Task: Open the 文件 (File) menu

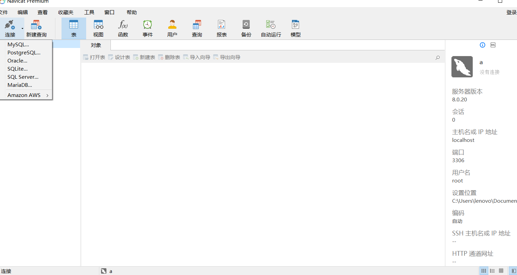Action: 4,12
